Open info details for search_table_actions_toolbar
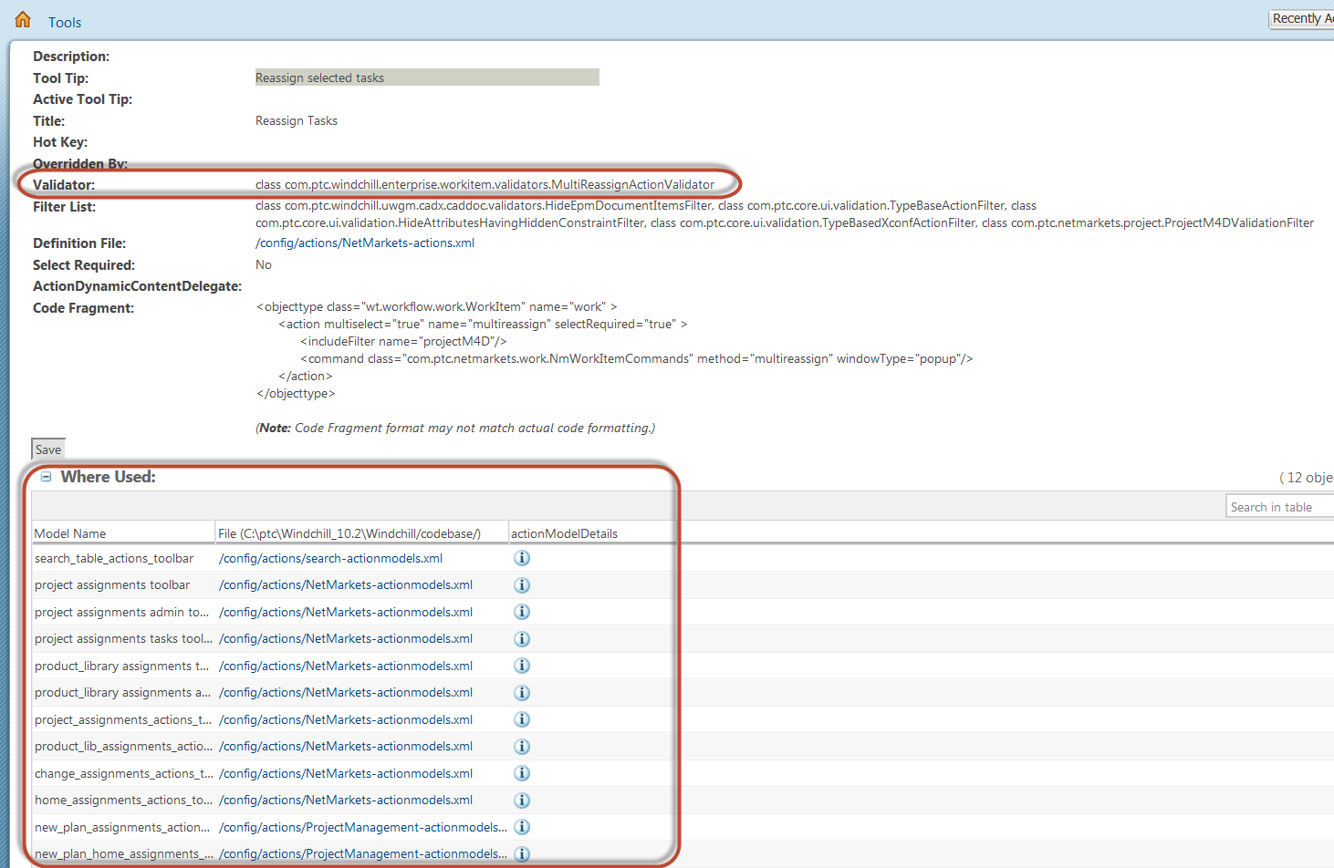The width and height of the screenshot is (1334, 868). (522, 558)
